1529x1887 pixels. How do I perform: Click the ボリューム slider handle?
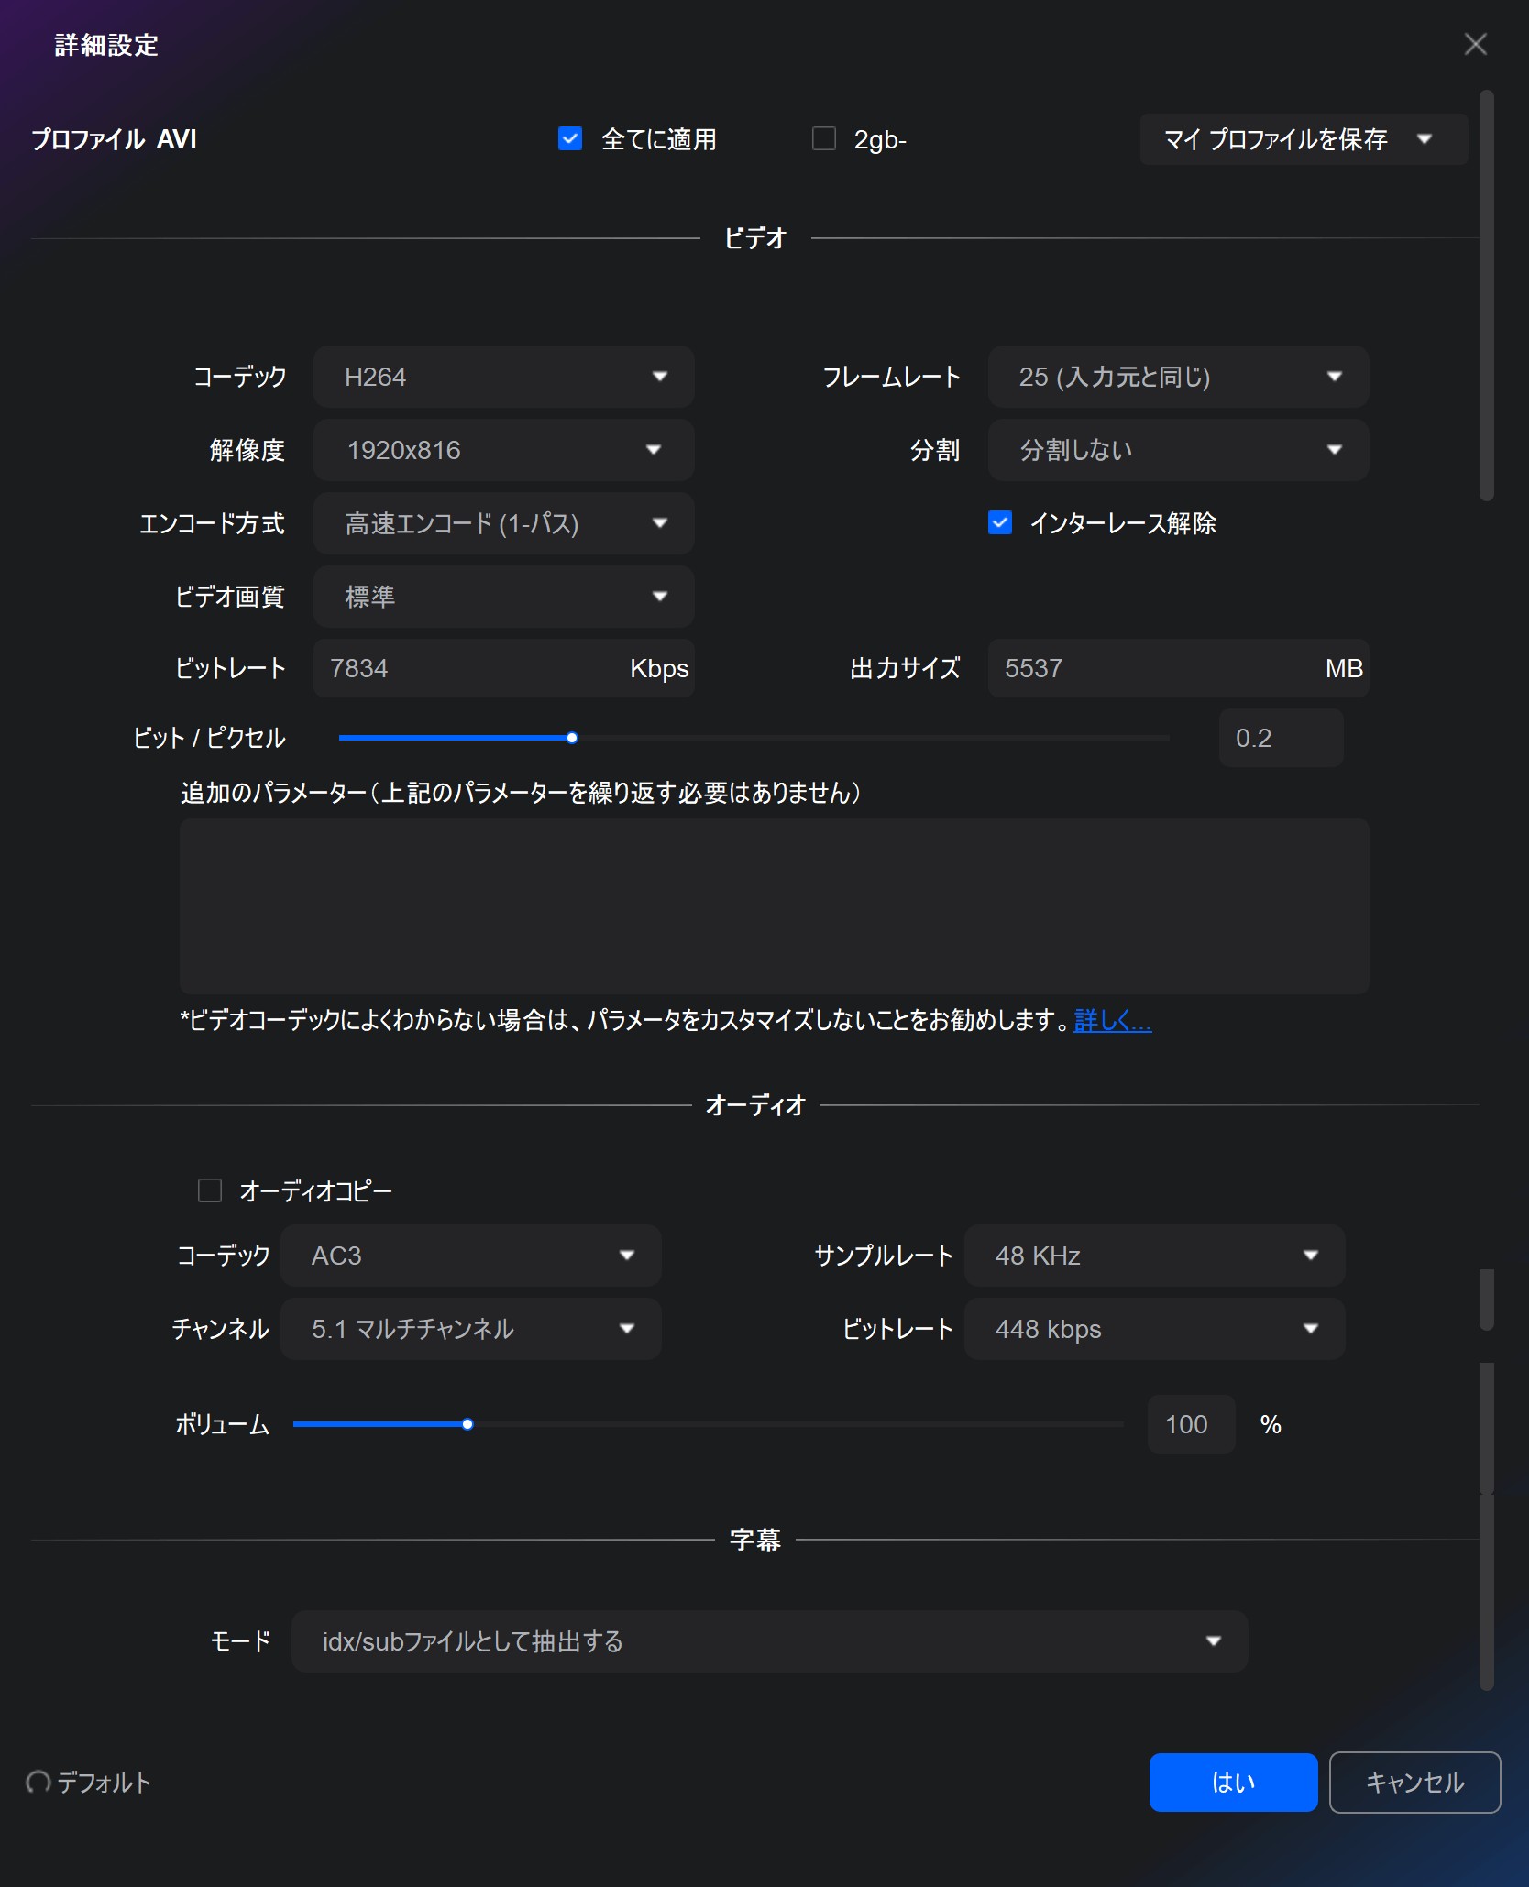click(x=467, y=1424)
